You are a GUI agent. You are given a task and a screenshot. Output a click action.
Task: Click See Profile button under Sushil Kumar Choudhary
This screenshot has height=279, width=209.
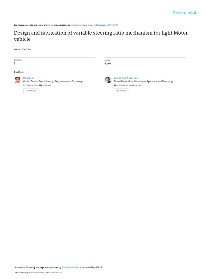(x=121, y=91)
